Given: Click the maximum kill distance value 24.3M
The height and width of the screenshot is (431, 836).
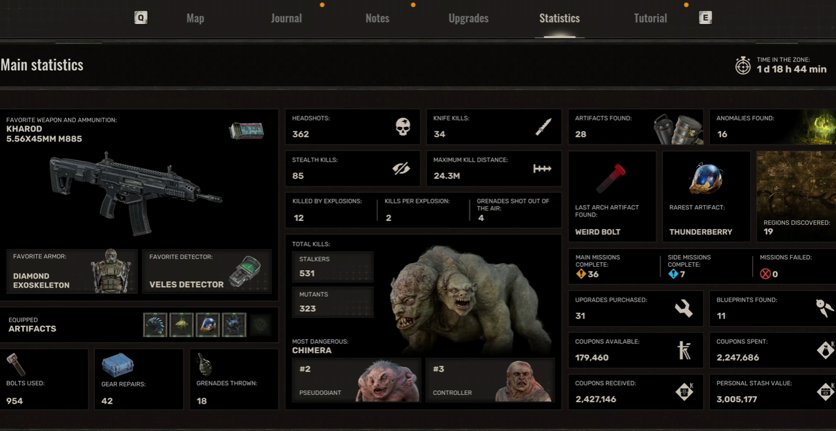Looking at the screenshot, I should 447,176.
